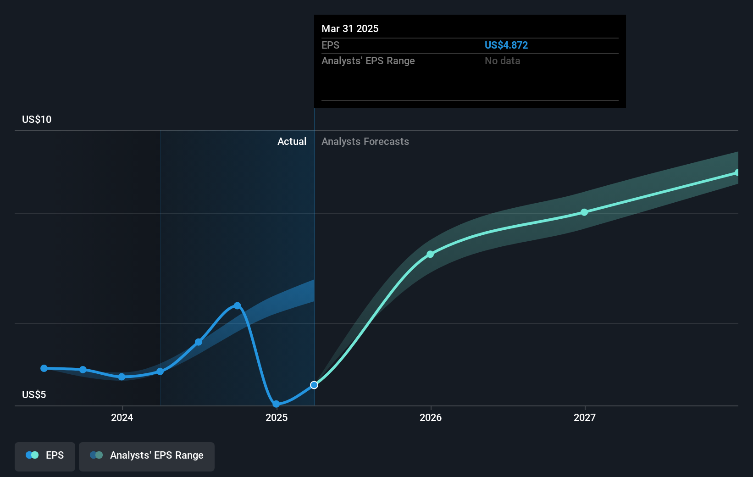The image size is (753, 477).
Task: Click the 2027 x-axis label
Action: 585,417
